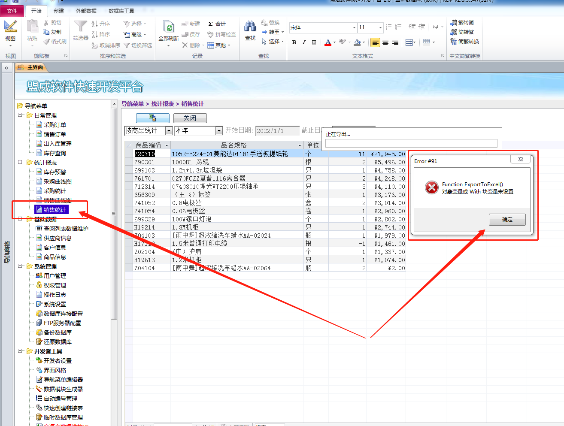Open the 文件 file menu
The height and width of the screenshot is (426, 564).
12,11
